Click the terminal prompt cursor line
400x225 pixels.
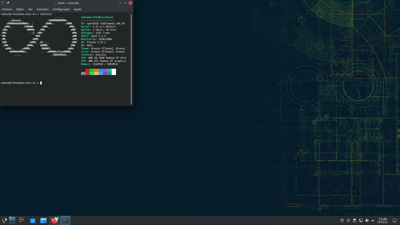(21, 83)
